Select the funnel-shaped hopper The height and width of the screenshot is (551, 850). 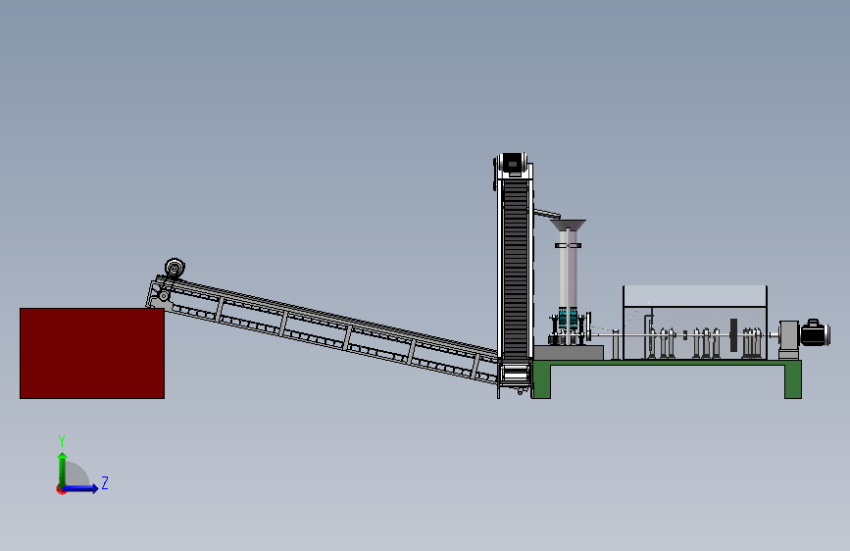tap(568, 225)
